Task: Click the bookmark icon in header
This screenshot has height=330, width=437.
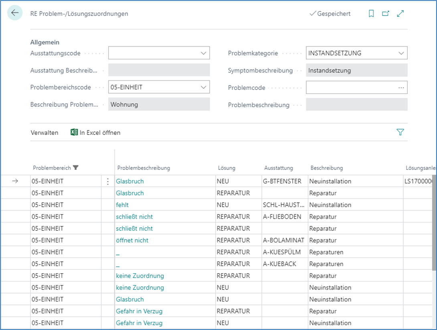Action: pos(371,14)
